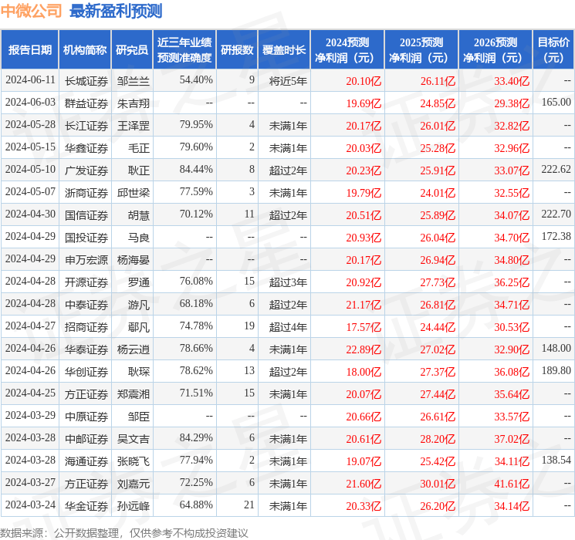
Task: Click the 最新盈利预测 title text
Action: (x=116, y=11)
